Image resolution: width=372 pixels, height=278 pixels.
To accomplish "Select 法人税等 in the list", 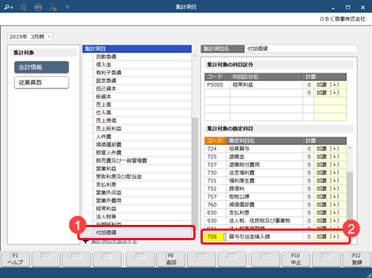I will (x=137, y=217).
